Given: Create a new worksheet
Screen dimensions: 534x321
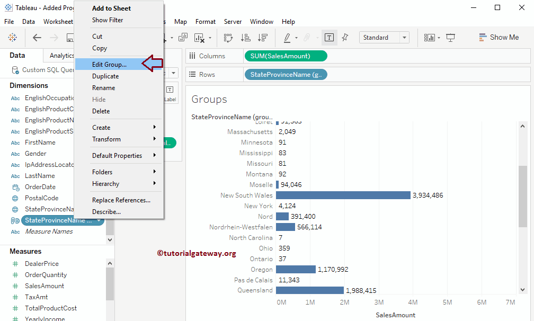Looking at the screenshot, I should (x=182, y=38).
